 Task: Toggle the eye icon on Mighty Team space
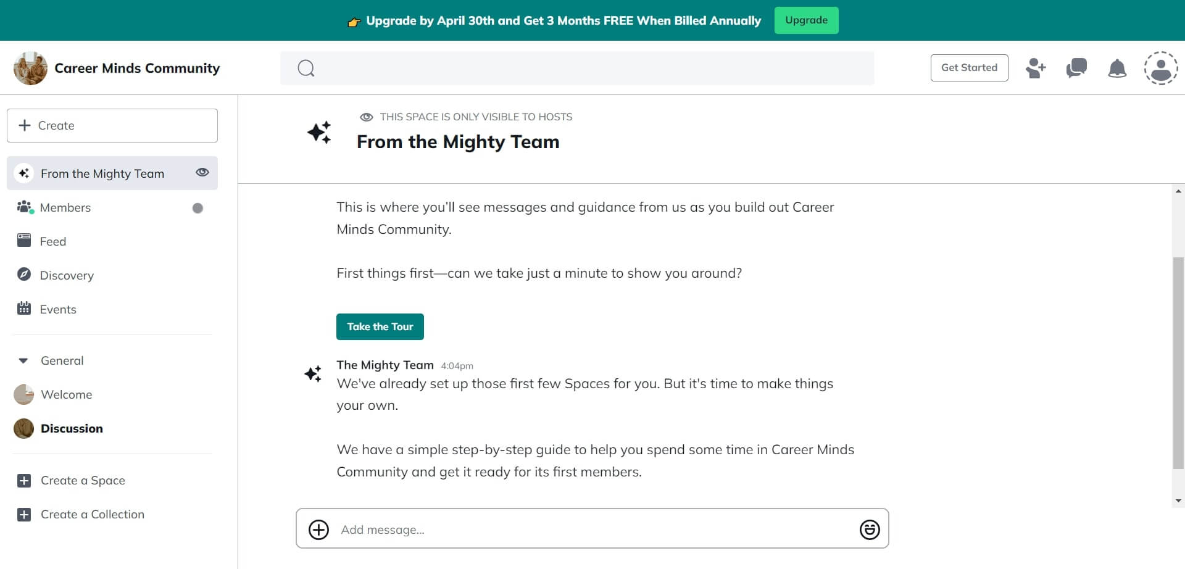pyautogui.click(x=202, y=173)
